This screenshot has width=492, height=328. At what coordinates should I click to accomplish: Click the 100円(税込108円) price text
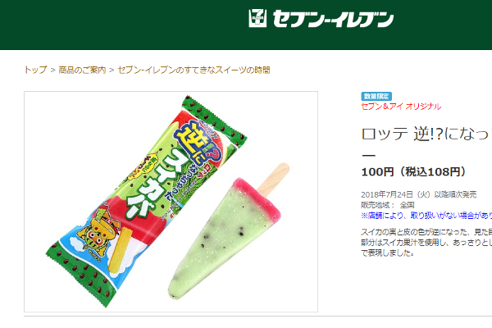click(x=413, y=172)
